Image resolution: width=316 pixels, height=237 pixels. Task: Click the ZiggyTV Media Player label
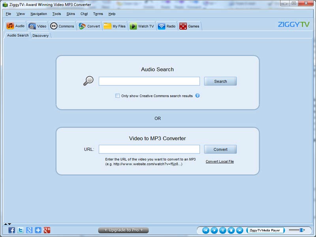[x=265, y=230]
